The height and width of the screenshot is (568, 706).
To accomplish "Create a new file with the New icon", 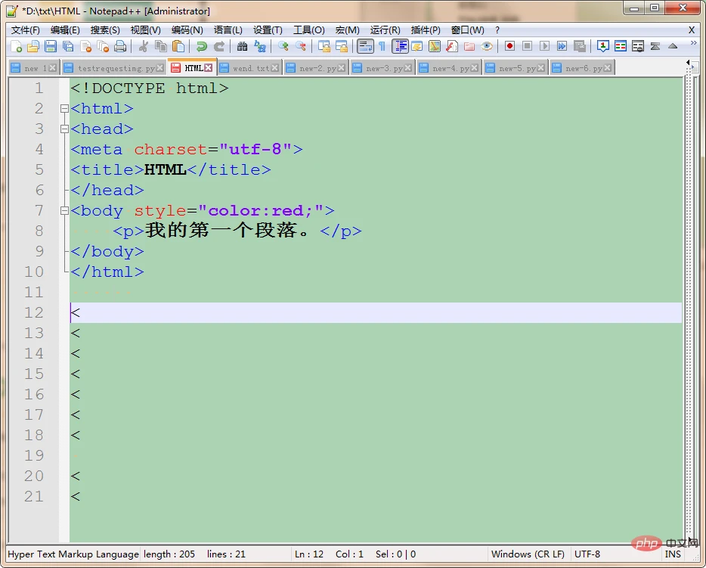I will point(17,46).
